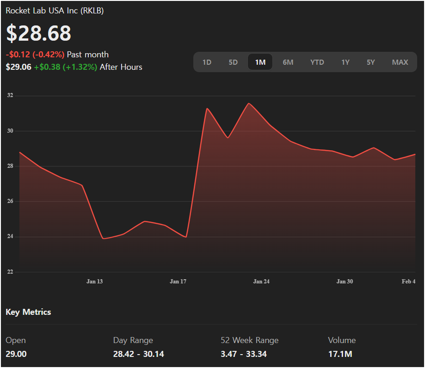425x368 pixels.
Task: Click the Key Metrics heading
Action: [28, 312]
